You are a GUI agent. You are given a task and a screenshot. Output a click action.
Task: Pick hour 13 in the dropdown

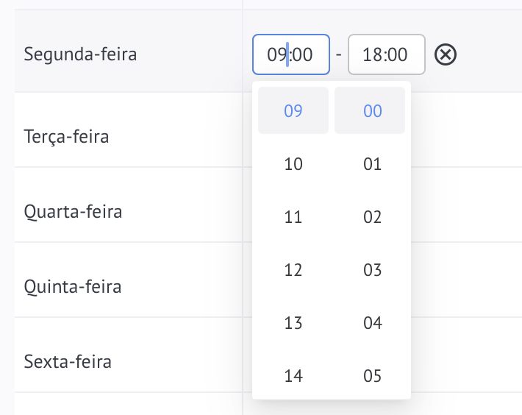pyautogui.click(x=293, y=323)
